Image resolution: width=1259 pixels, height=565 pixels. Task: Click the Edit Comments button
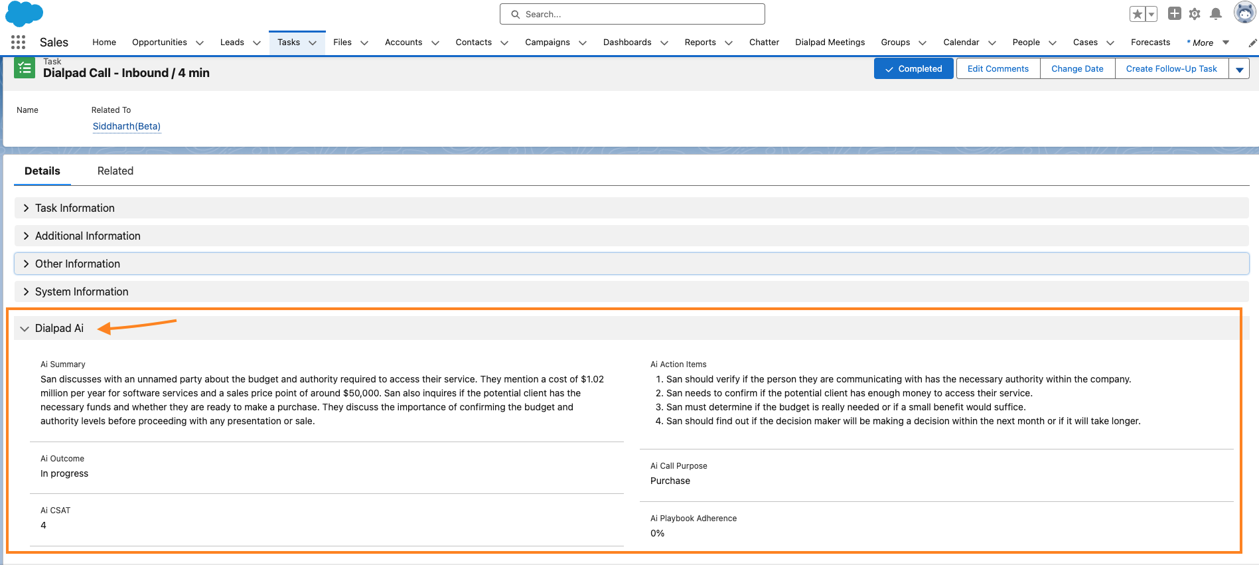[998, 68]
